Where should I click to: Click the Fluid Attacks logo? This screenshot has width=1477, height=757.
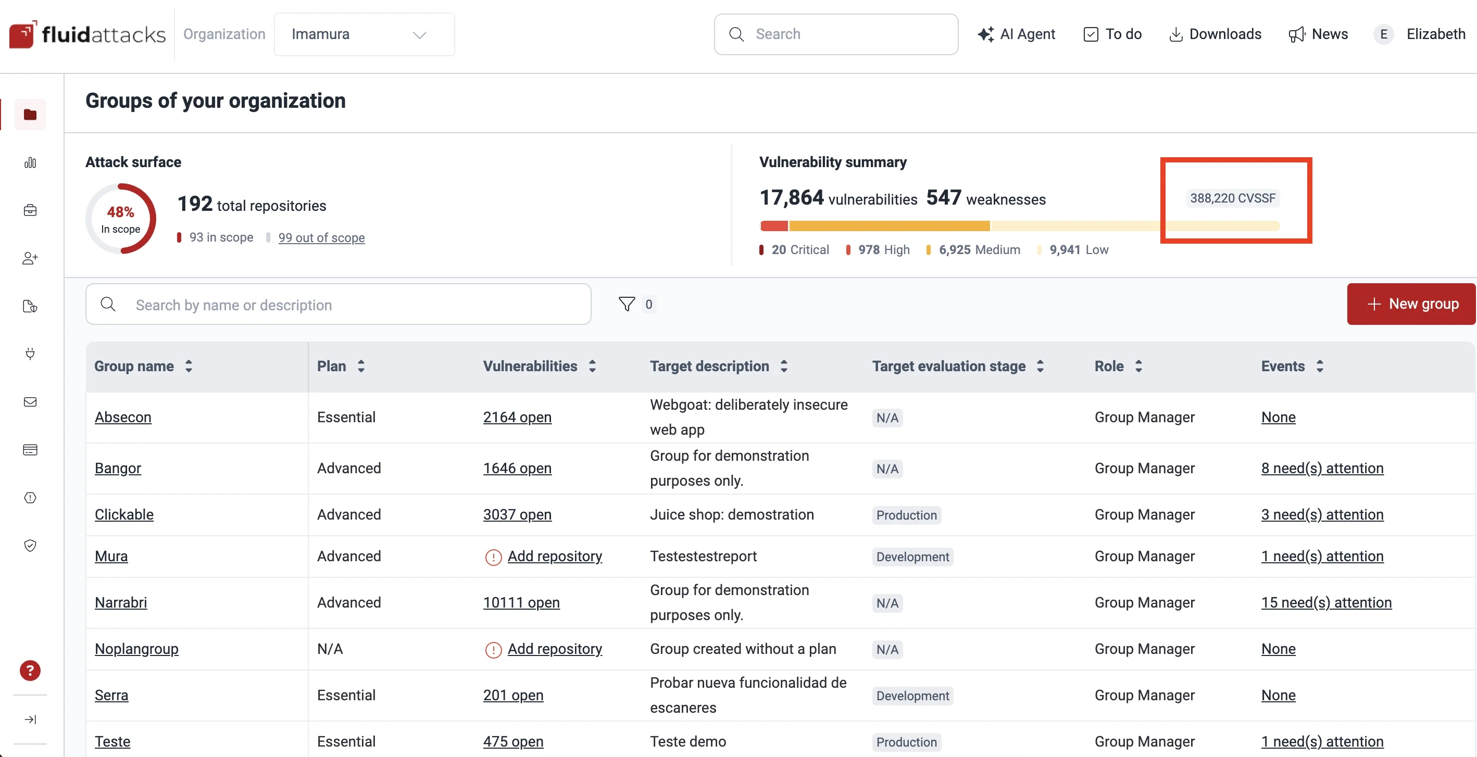point(87,34)
